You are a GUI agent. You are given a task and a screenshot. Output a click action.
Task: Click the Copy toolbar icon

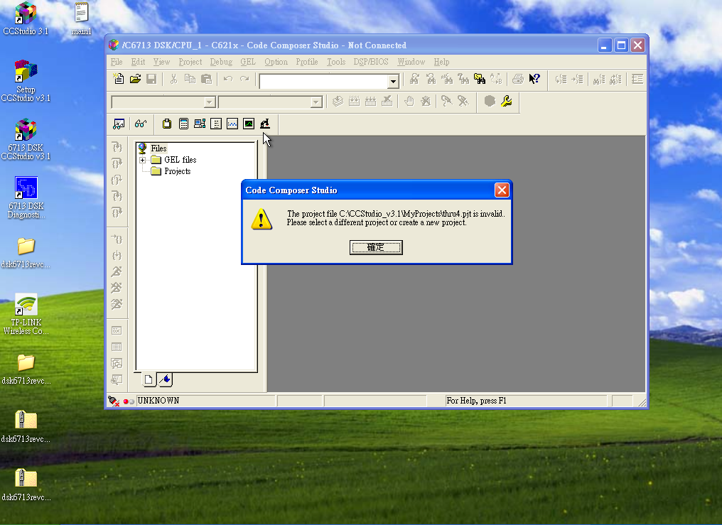[190, 79]
